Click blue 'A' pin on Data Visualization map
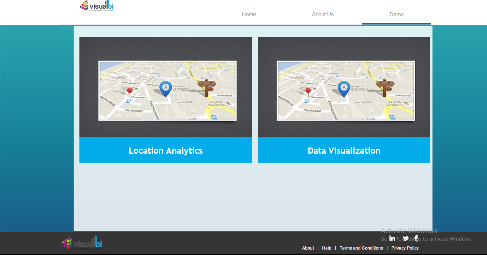The width and height of the screenshot is (487, 255). 344,88
